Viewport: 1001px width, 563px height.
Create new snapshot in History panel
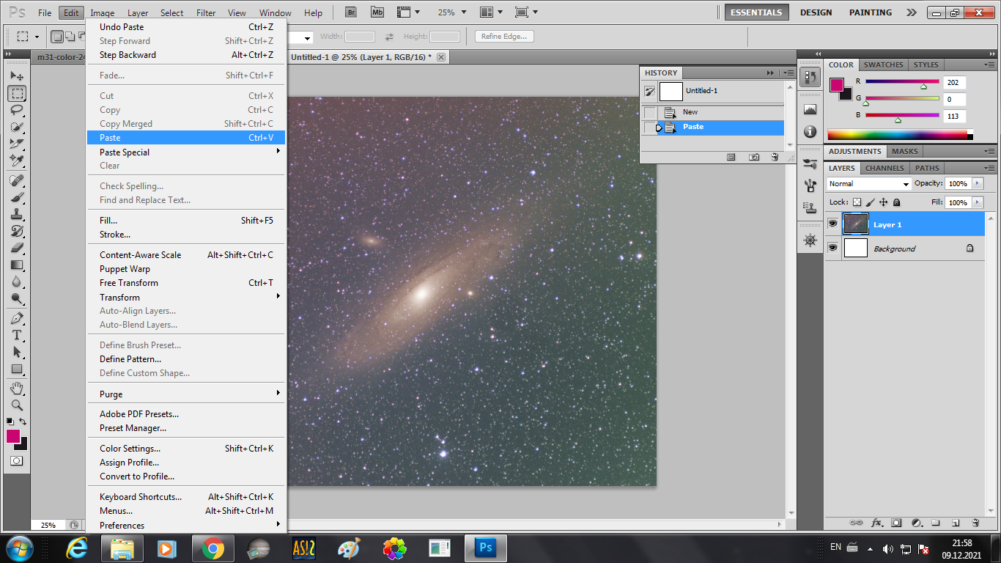click(754, 157)
